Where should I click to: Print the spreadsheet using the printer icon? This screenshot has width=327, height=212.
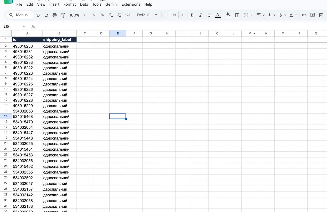(x=55, y=15)
